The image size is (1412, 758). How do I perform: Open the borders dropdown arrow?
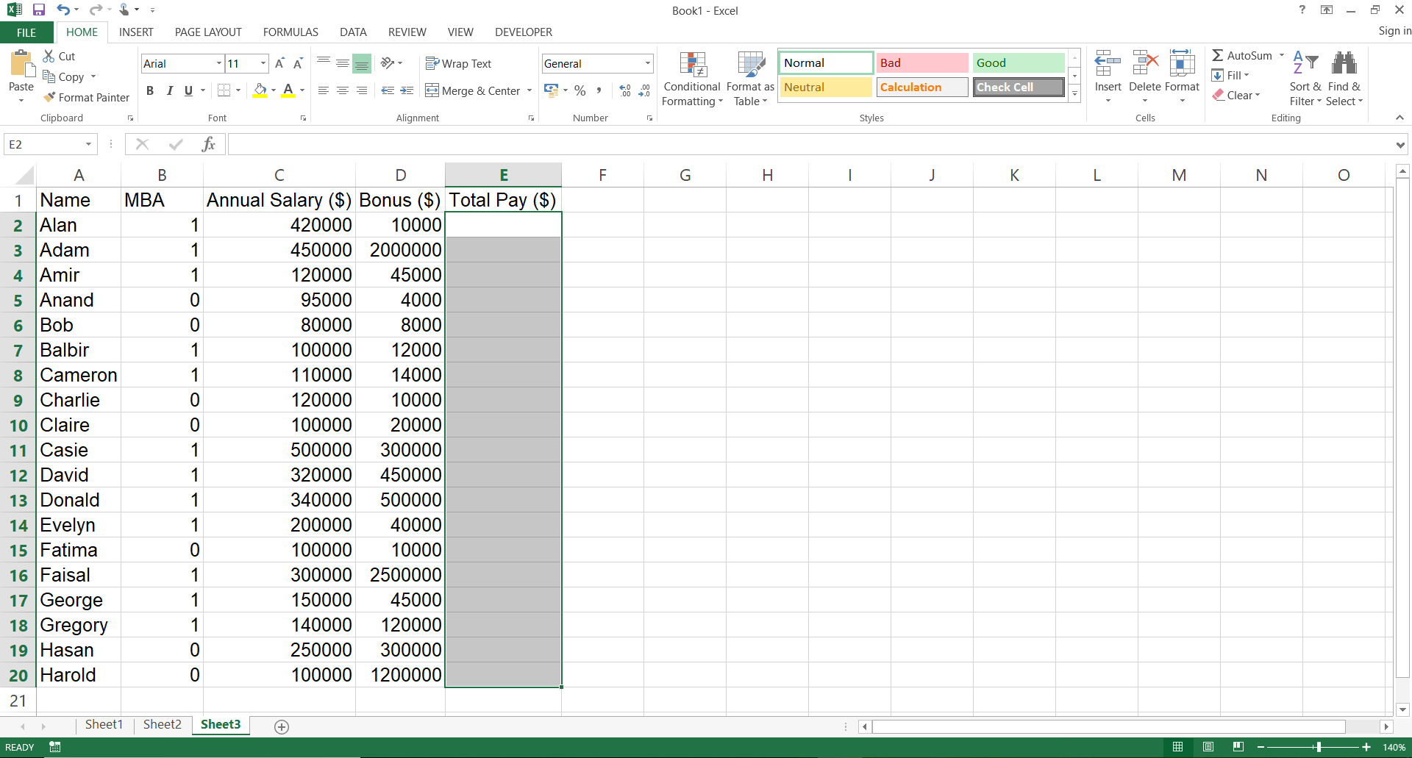(238, 90)
